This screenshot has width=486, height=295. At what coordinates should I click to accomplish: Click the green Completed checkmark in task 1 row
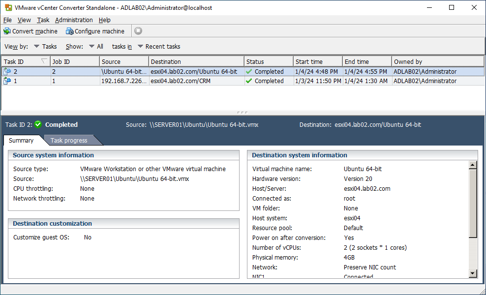point(248,81)
